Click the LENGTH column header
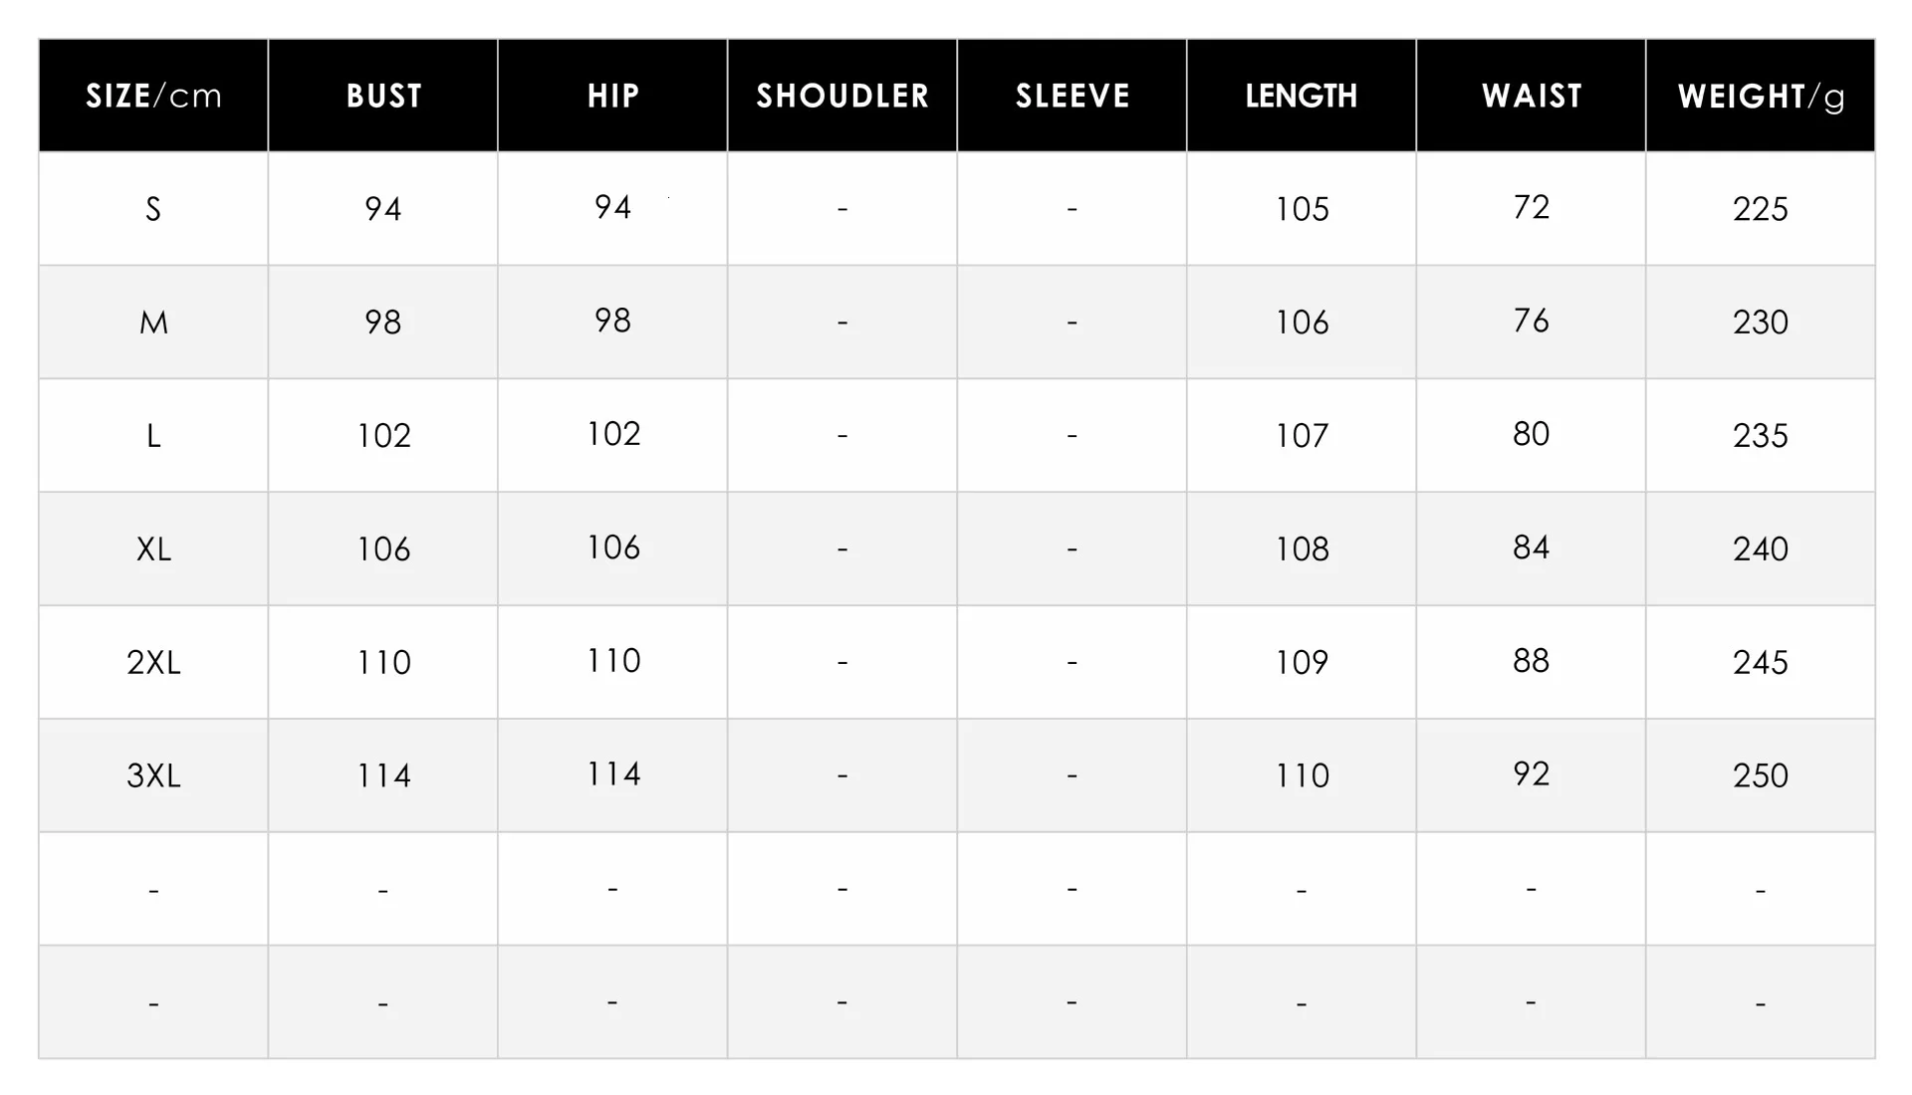The width and height of the screenshot is (1912, 1095). pos(1302,96)
